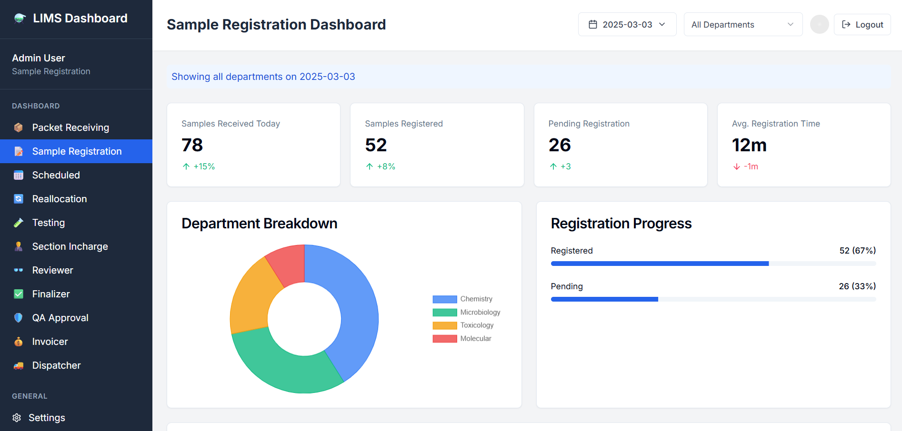Click the QA Approval shield icon
Screen dimensions: 902x431
tap(19, 318)
